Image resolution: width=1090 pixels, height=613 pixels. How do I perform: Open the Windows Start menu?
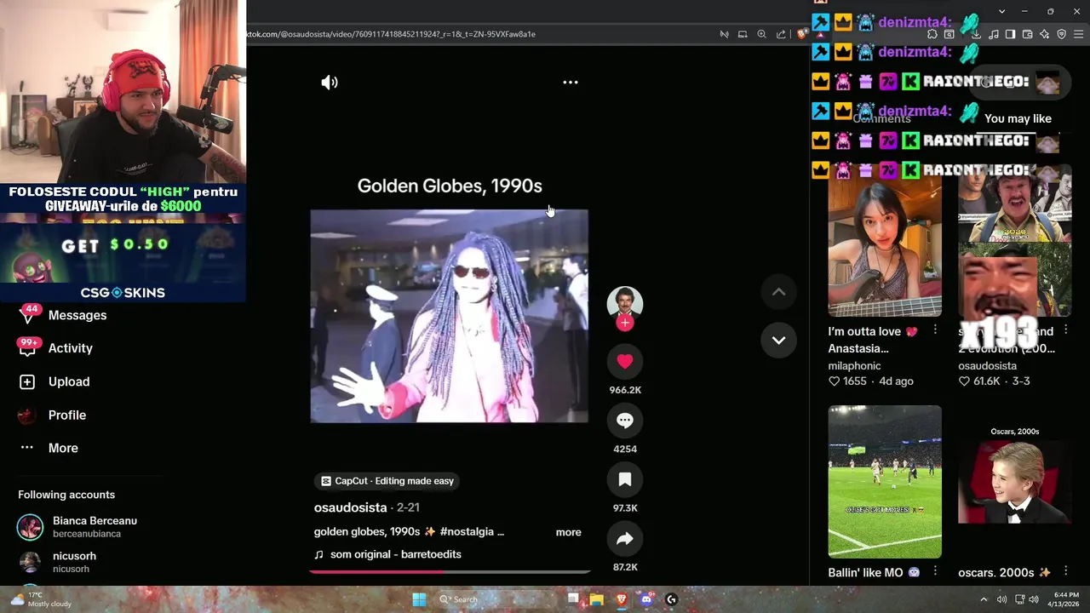click(419, 599)
